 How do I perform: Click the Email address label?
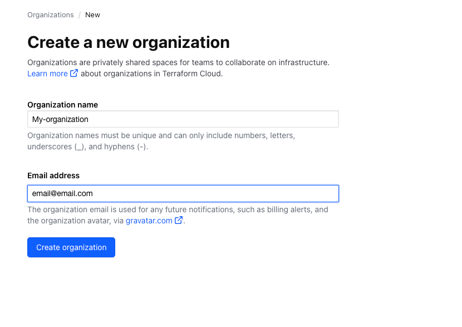click(x=53, y=175)
